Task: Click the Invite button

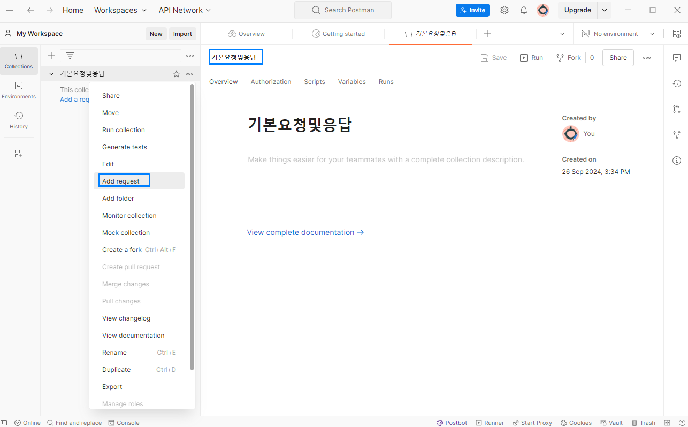Action: point(472,10)
